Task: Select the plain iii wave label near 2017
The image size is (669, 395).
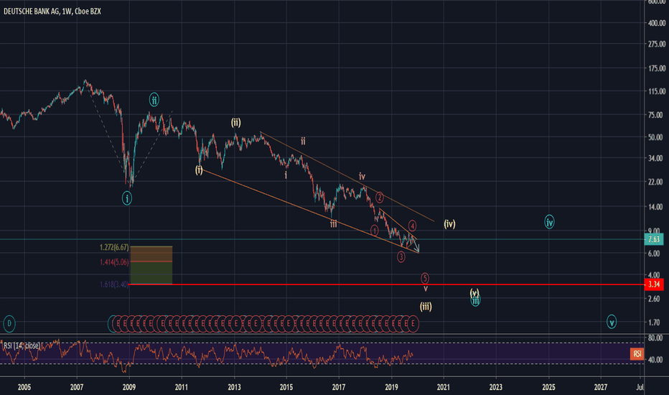Action: click(x=334, y=224)
